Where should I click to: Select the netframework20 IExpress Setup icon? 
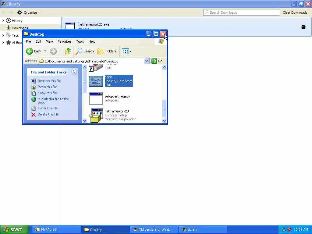pyautogui.click(x=96, y=115)
